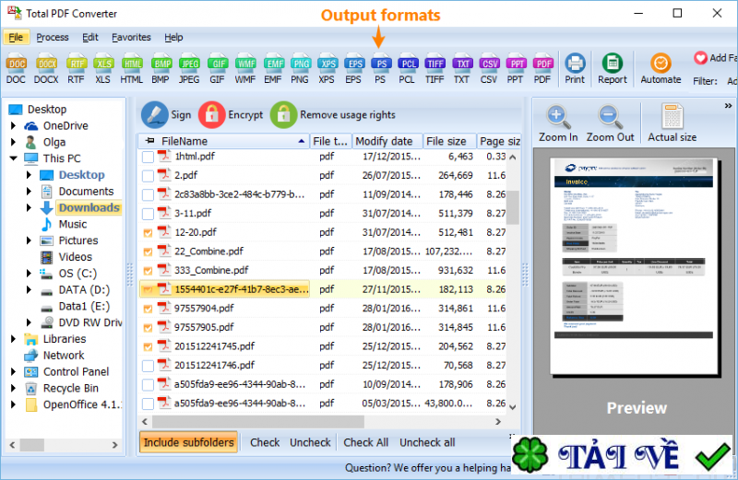Select EMF output format
738x480 pixels.
pos(273,69)
